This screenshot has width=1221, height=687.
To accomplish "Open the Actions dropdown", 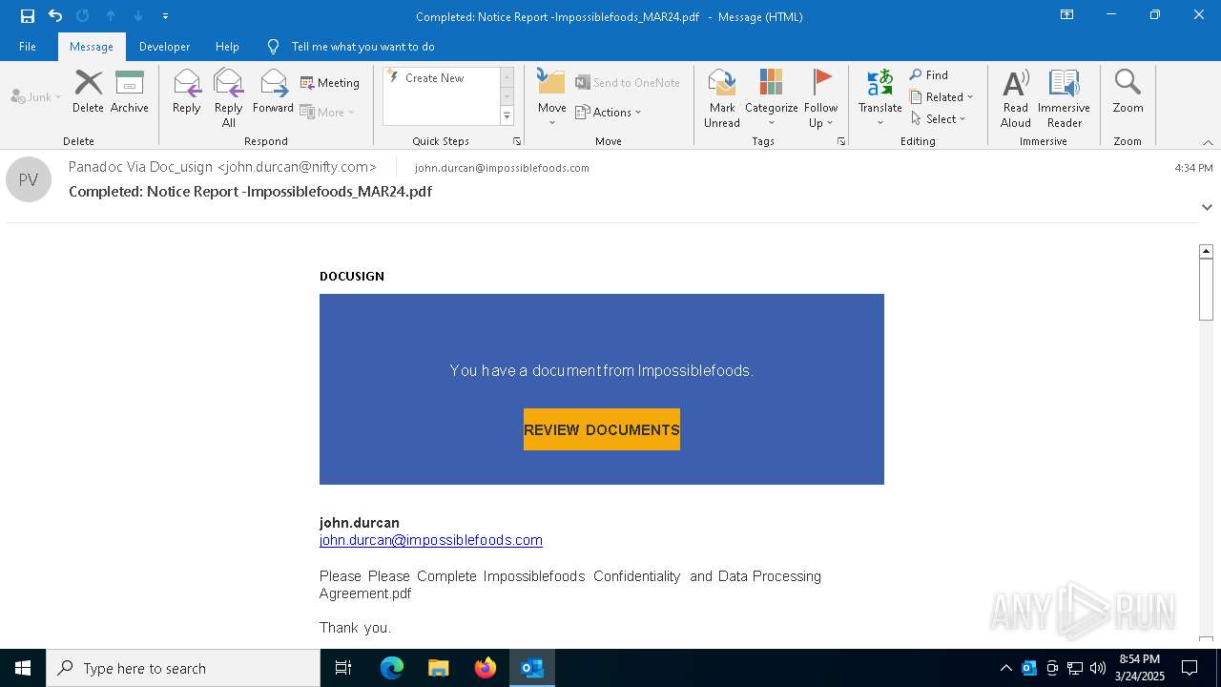I will pyautogui.click(x=609, y=112).
